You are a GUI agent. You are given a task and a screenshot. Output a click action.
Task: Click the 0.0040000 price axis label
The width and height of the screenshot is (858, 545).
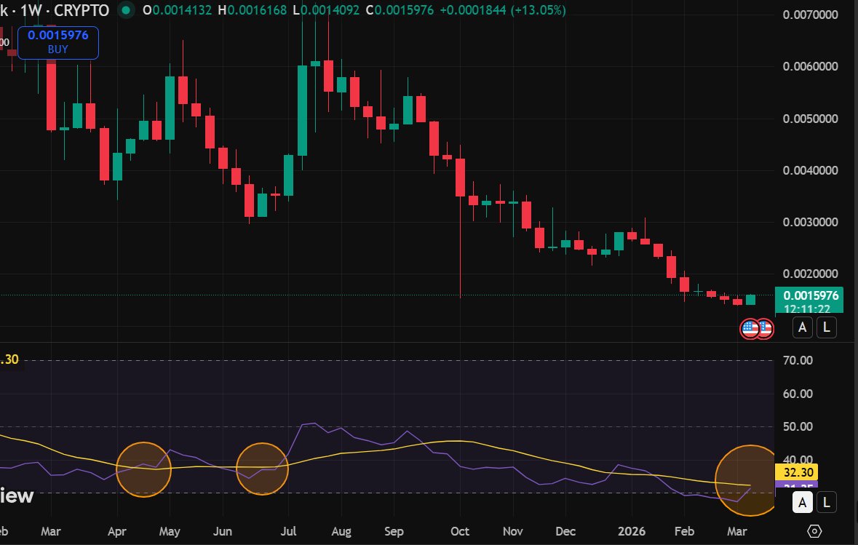click(810, 170)
